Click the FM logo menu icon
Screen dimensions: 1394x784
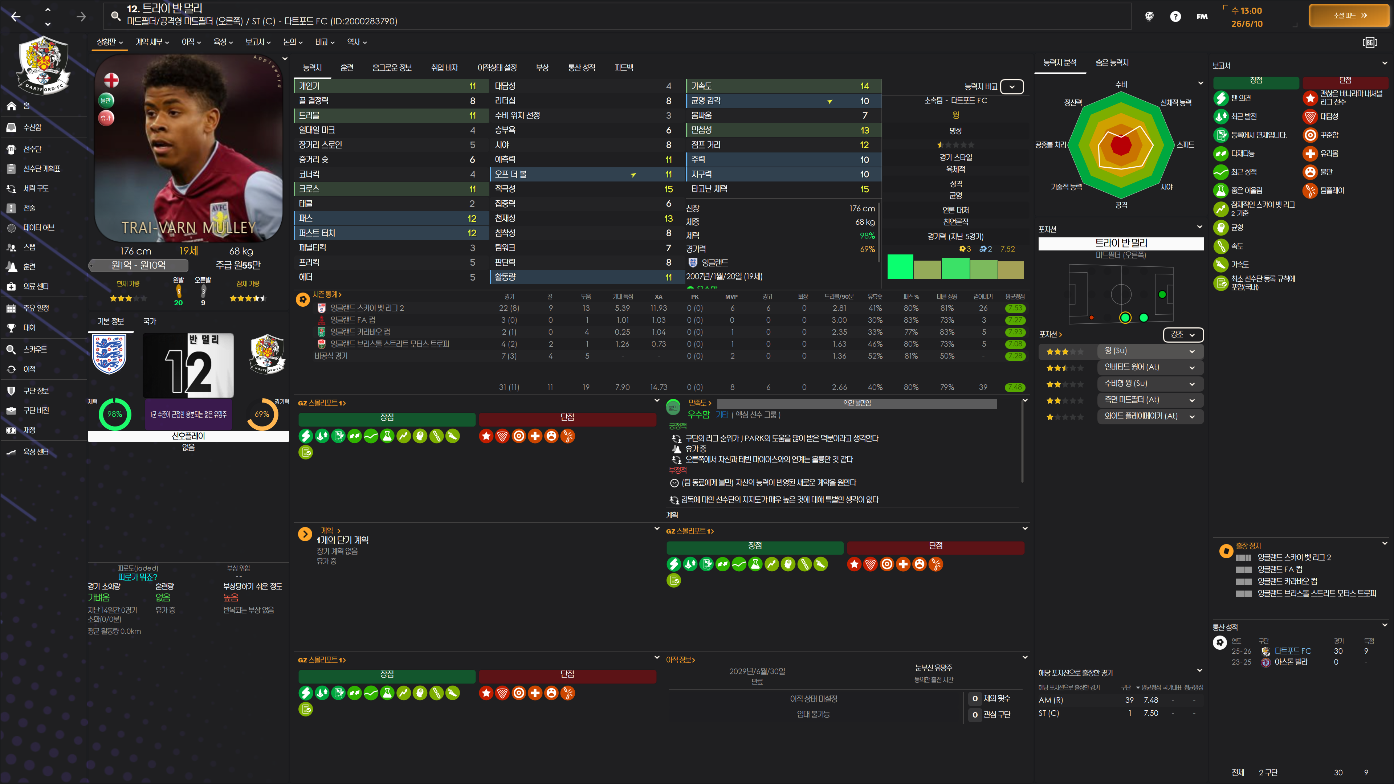pos(1202,16)
